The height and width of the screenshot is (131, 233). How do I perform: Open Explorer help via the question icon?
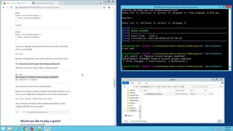point(222,83)
